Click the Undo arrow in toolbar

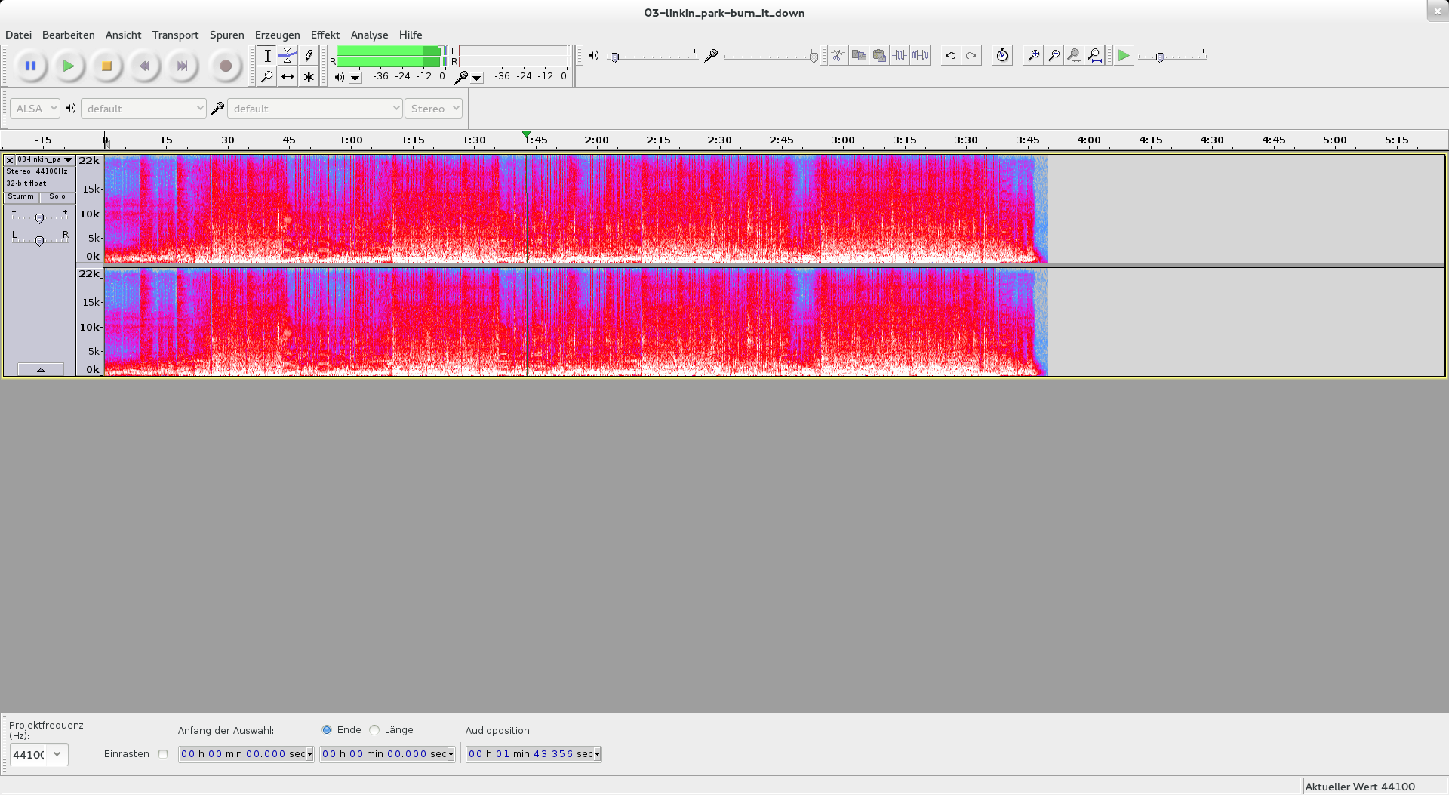tap(950, 55)
